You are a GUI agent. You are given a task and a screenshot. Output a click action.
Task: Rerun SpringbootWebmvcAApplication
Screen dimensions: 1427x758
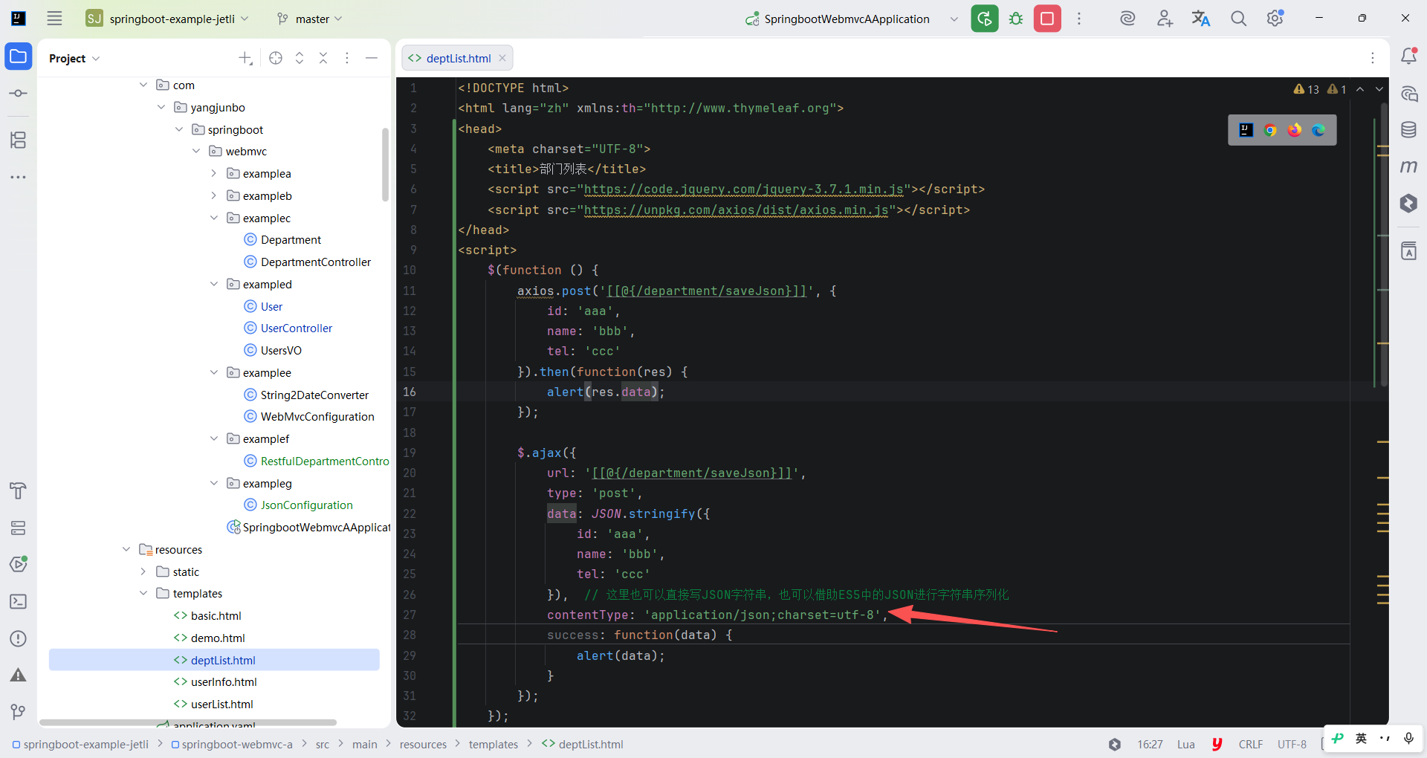click(985, 19)
